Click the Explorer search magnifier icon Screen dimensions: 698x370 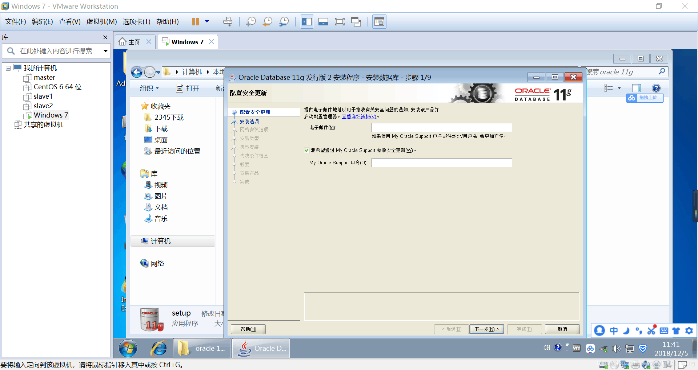click(662, 71)
